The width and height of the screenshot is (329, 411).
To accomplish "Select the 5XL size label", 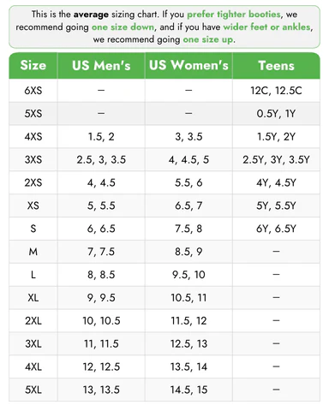I will (x=33, y=390).
